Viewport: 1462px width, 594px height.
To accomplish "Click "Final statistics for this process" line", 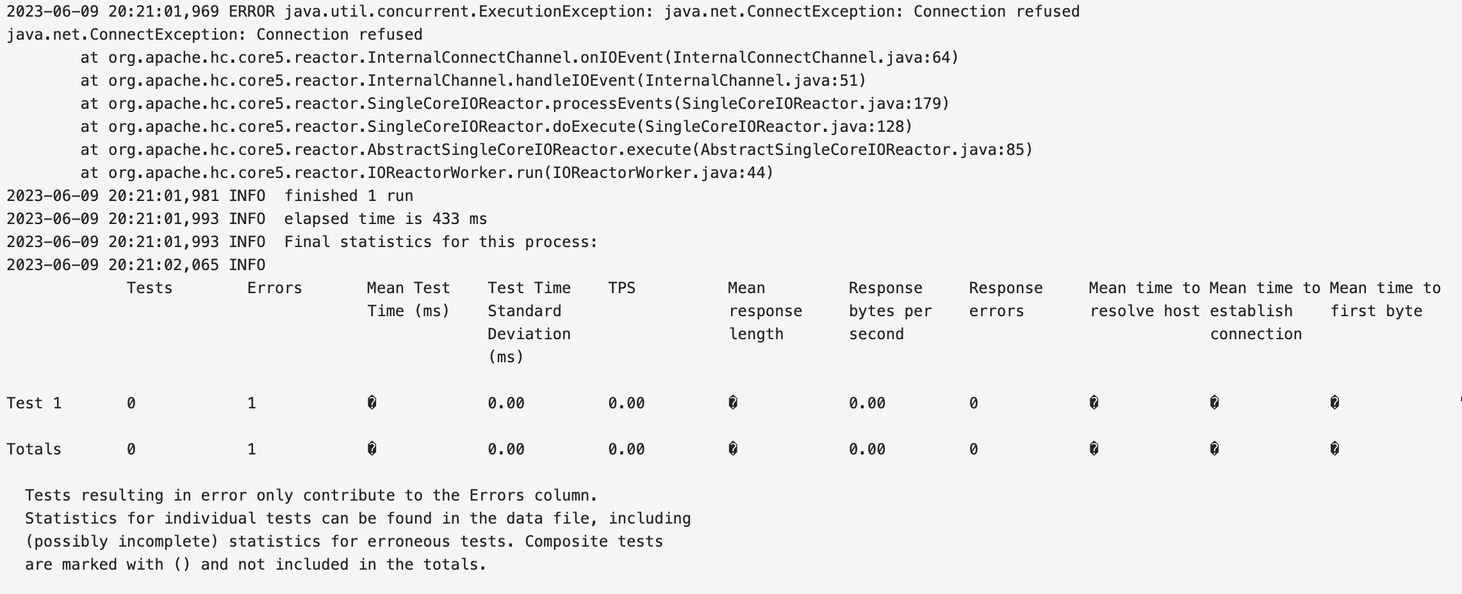I will [440, 242].
